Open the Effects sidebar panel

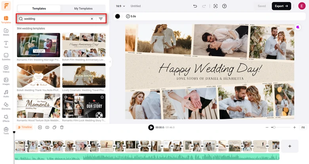tap(6, 118)
